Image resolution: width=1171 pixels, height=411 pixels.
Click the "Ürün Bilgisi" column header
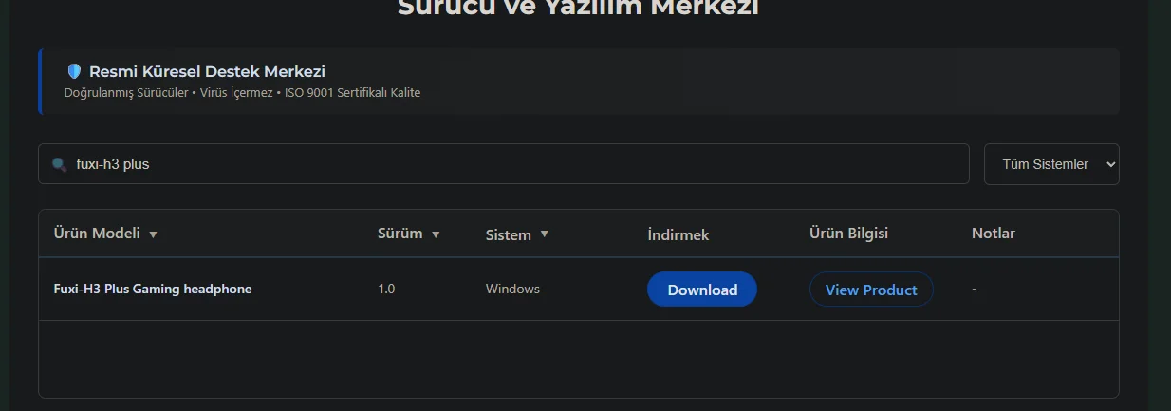tap(848, 234)
